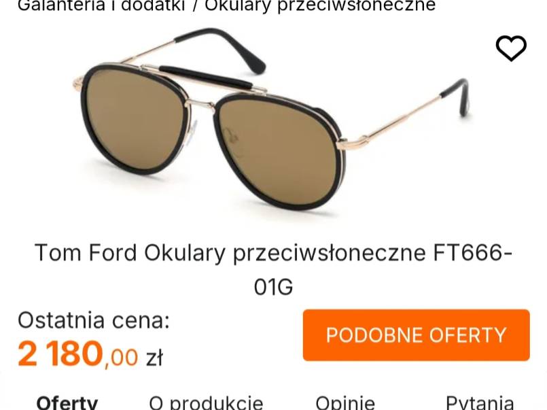Tap the black top bridge bar of sunglasses
547x410 pixels.
pos(206,77)
